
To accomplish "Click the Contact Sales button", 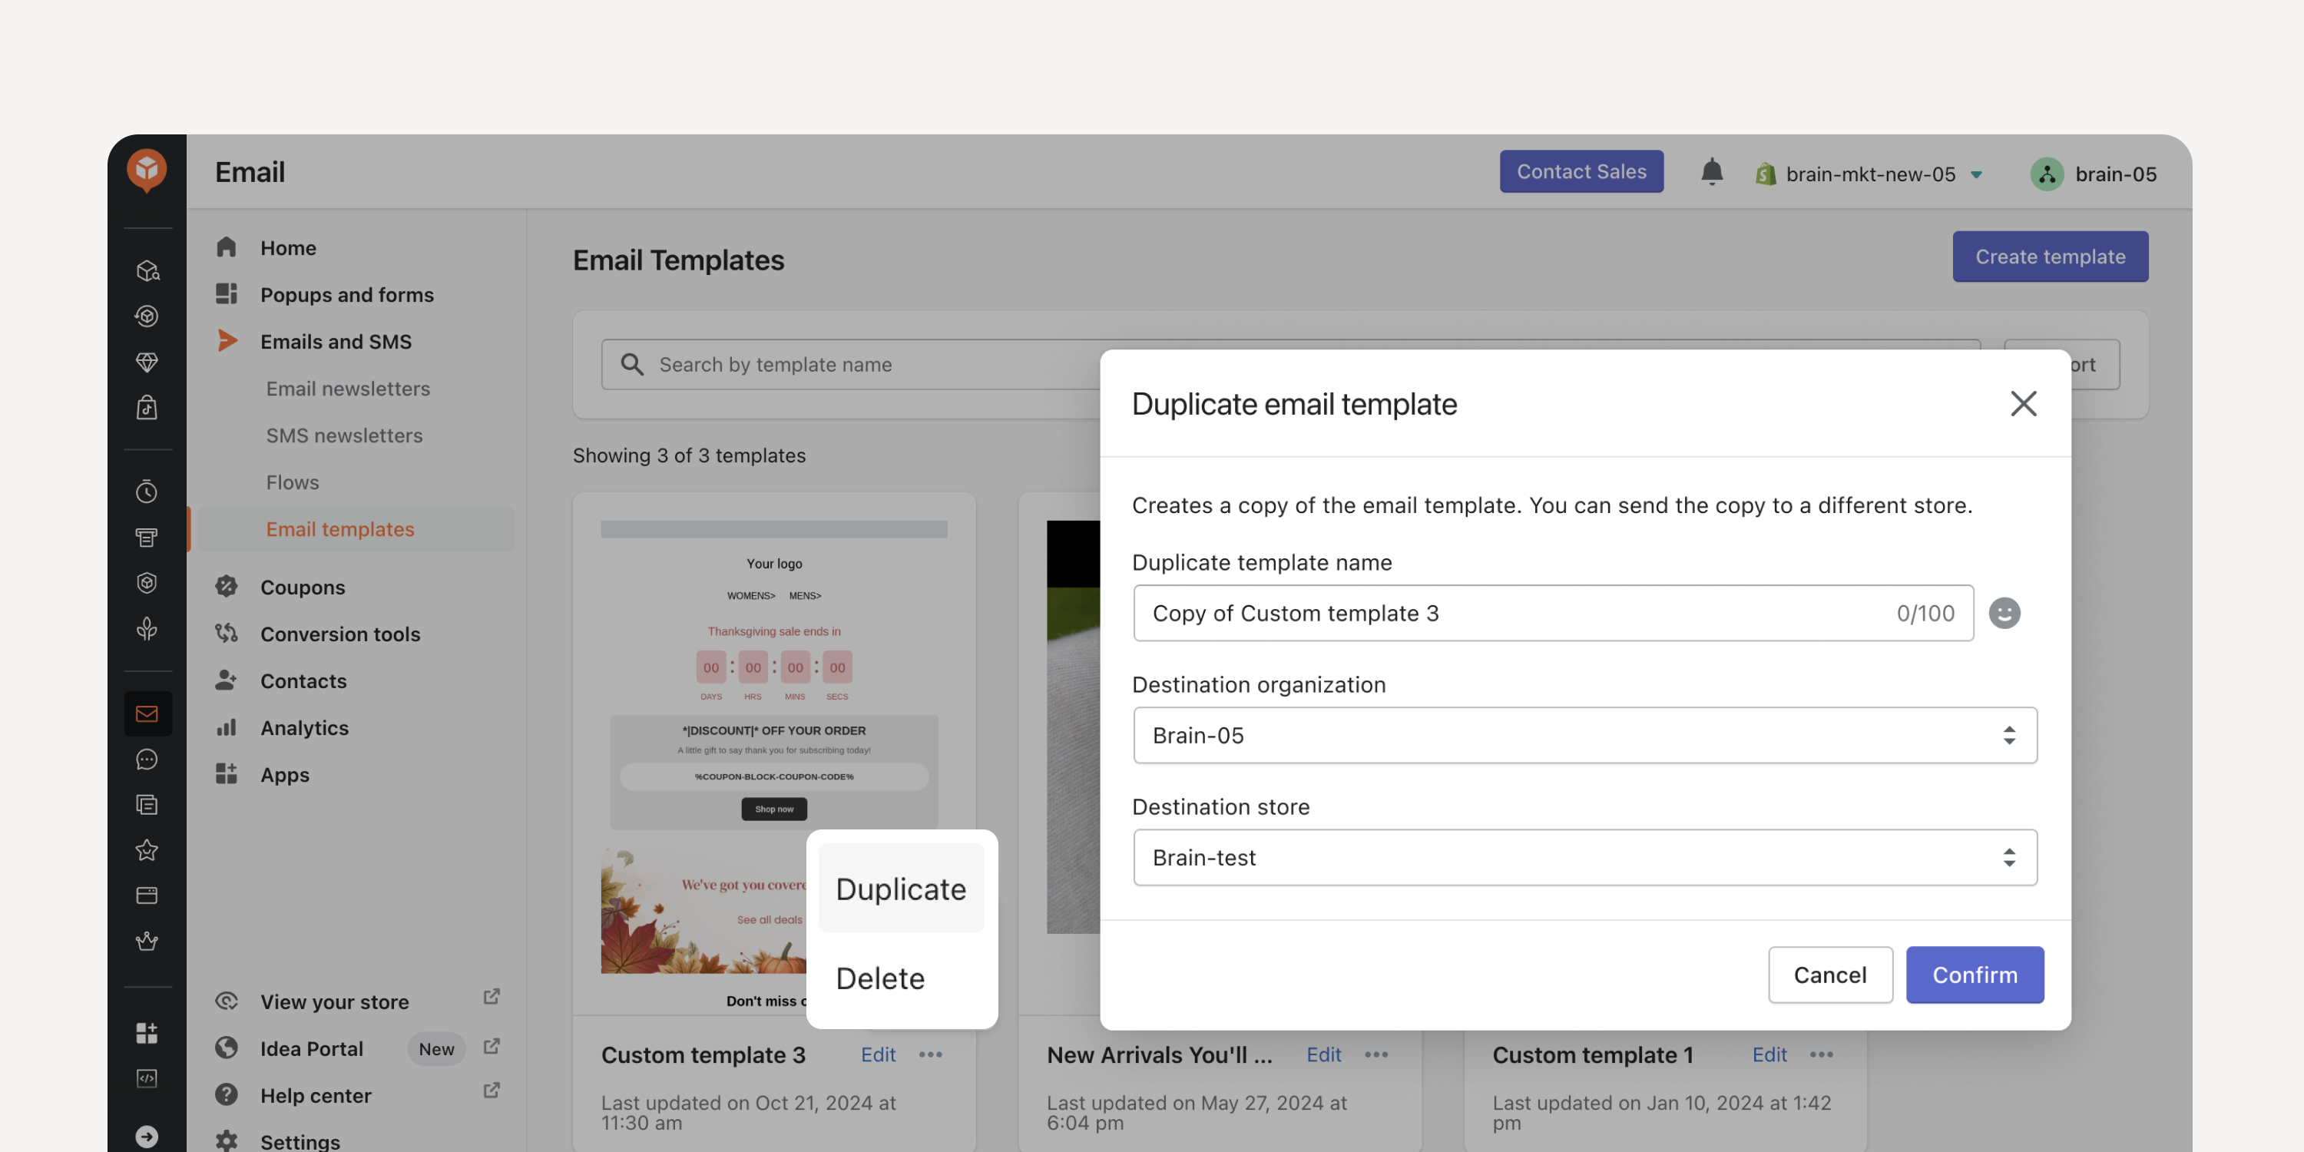I will [1581, 170].
